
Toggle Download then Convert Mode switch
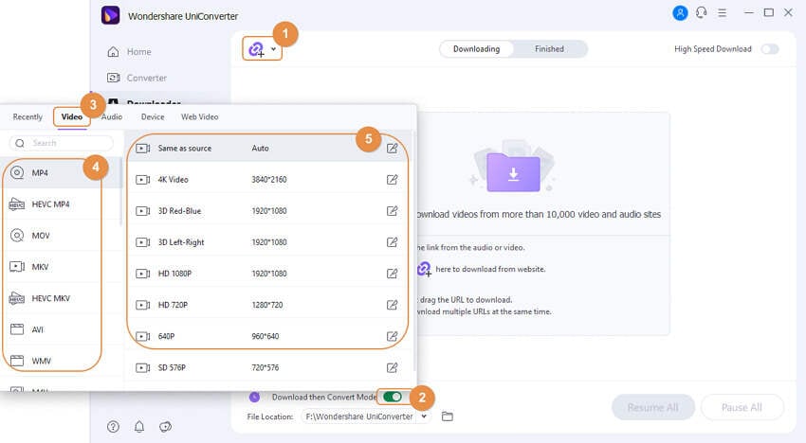coord(393,397)
